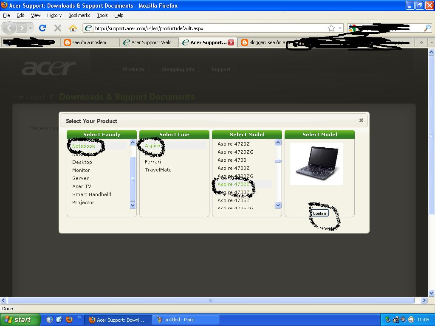Select model Aspire 4730Z

(x=234, y=168)
